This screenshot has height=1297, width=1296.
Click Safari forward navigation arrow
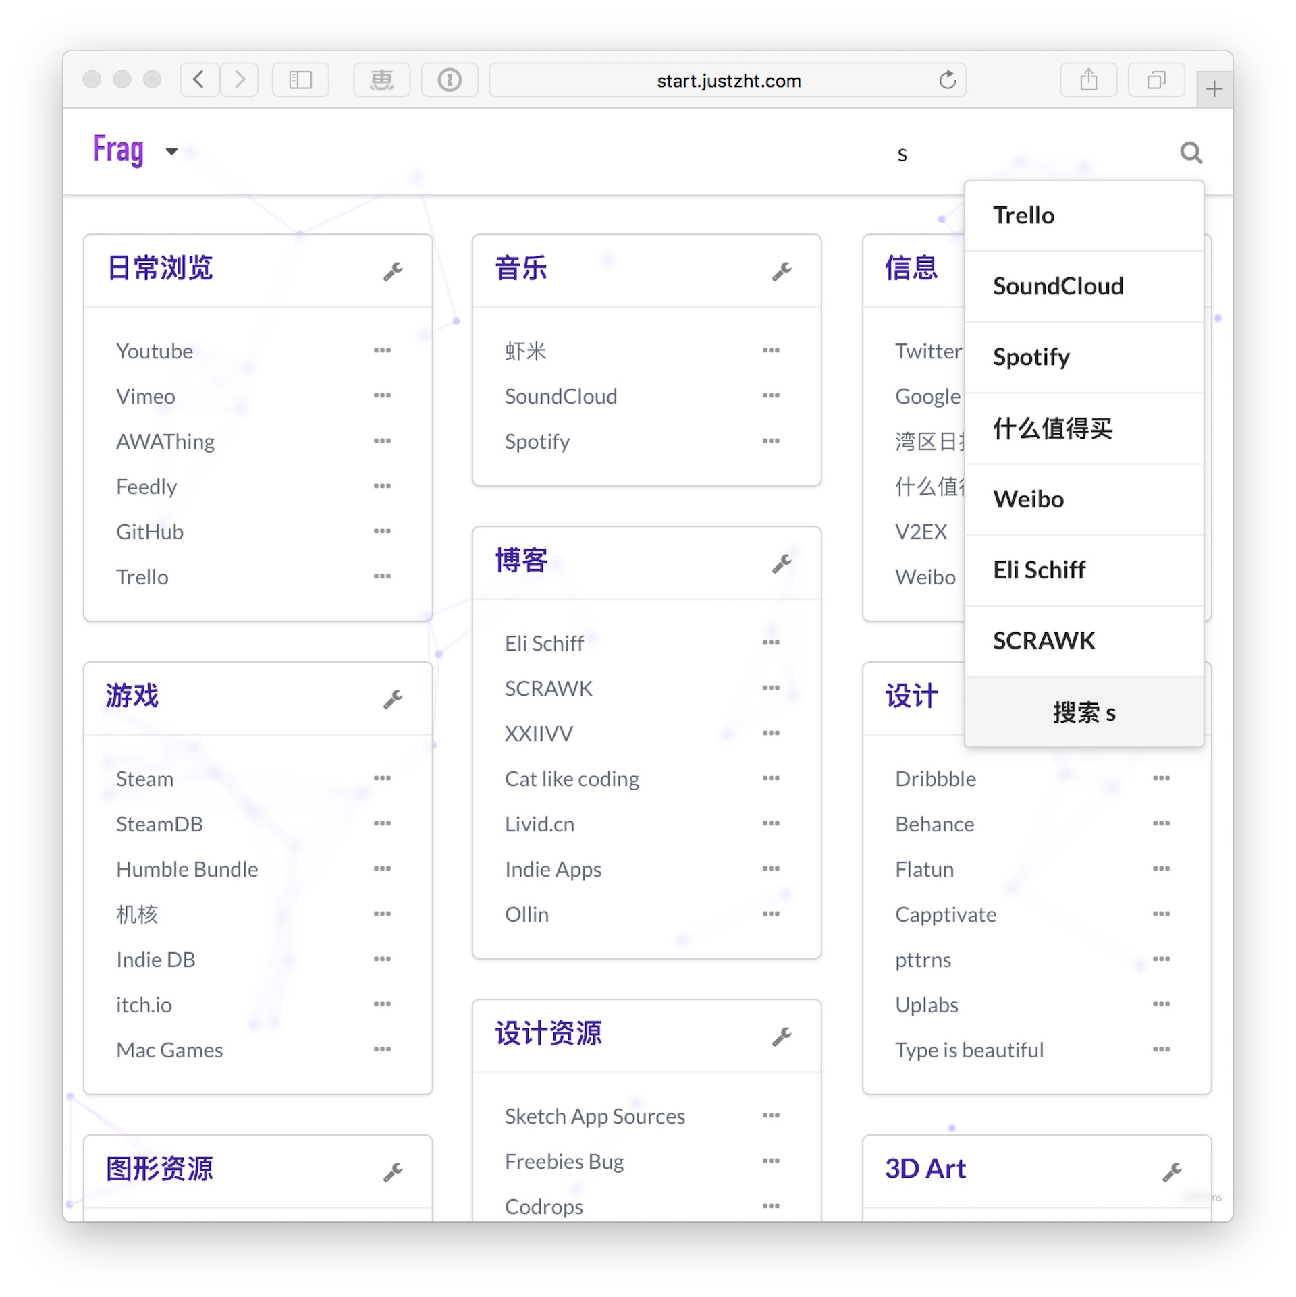point(239,80)
